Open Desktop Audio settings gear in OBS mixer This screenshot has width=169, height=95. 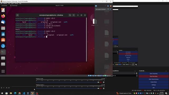(x=104, y=82)
